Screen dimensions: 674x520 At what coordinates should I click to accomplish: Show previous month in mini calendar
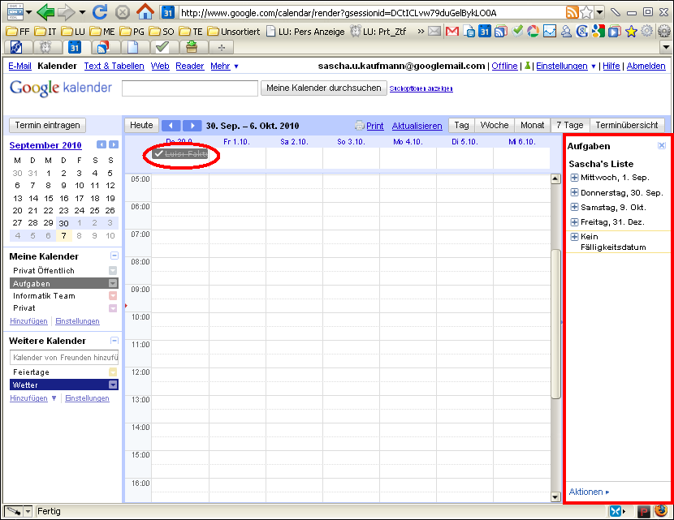101,144
